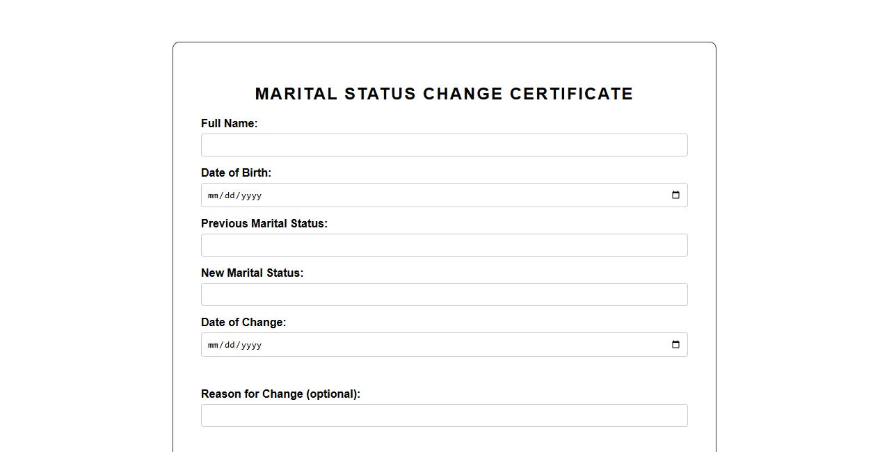Select the day segment in Date of Birth
This screenshot has width=889, height=452.
click(x=230, y=195)
